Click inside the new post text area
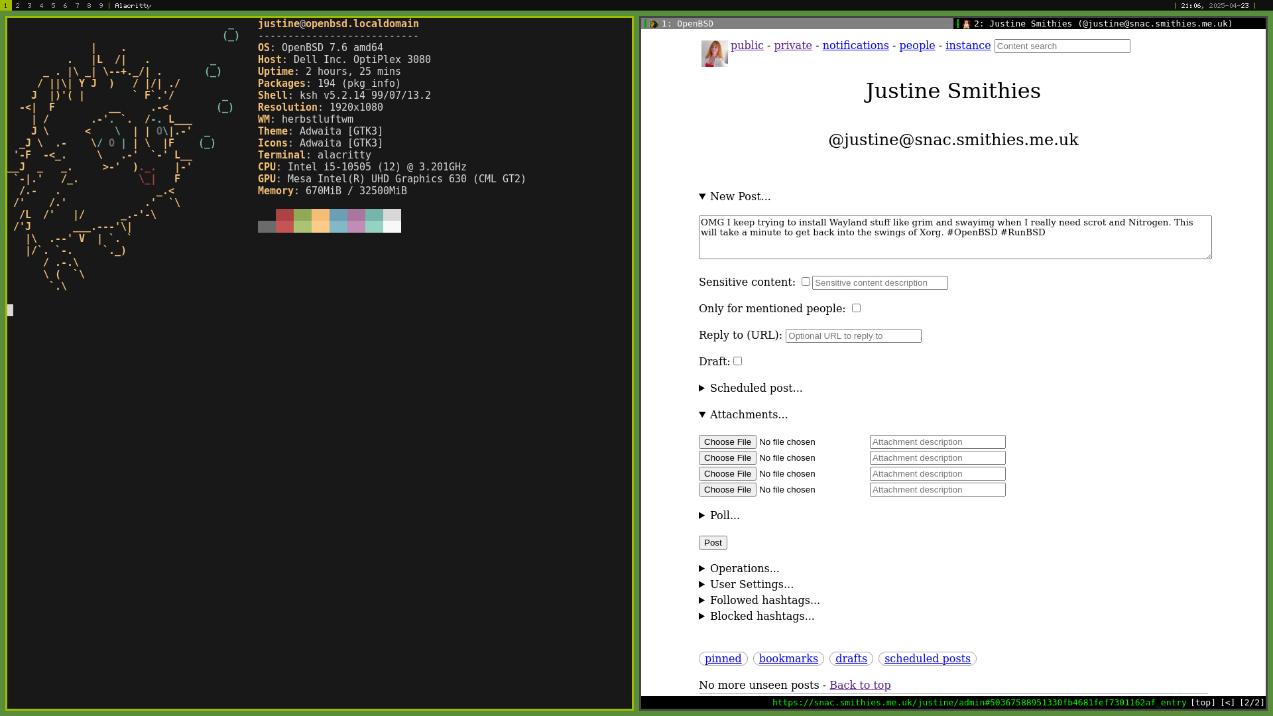1273x716 pixels. pos(955,237)
